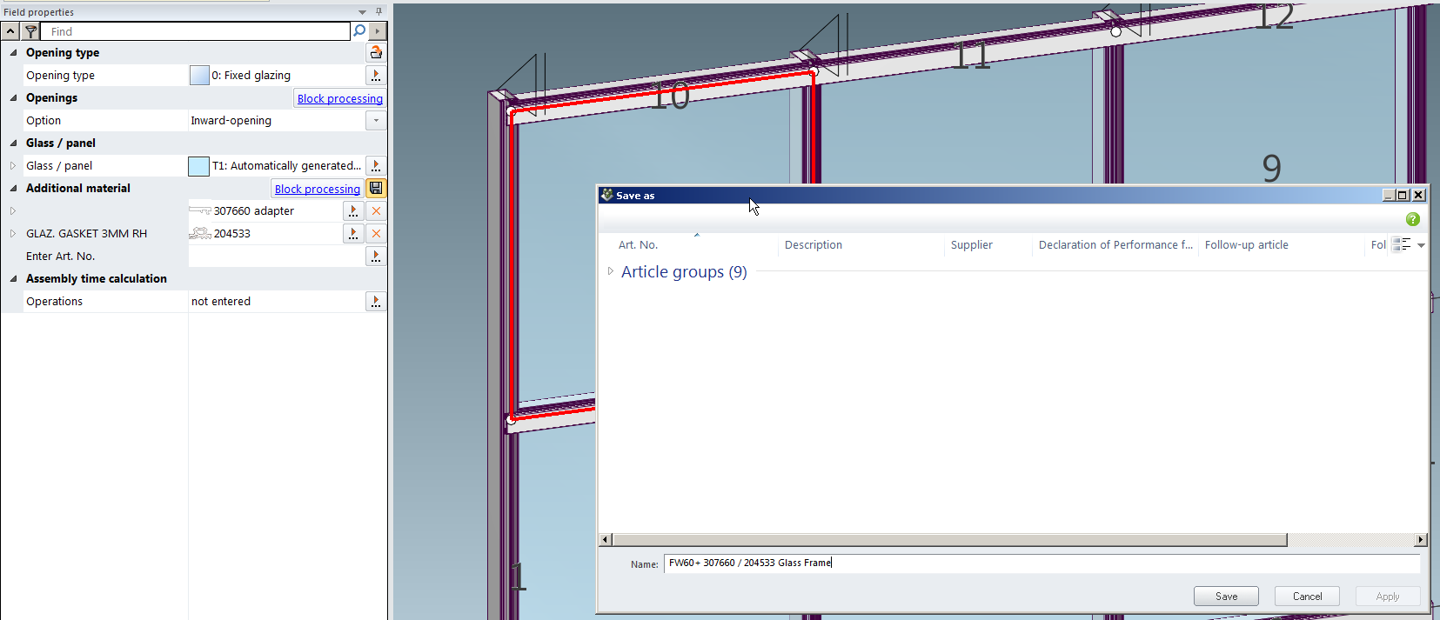The image size is (1440, 620).
Task: Click the magnifier search icon in Find box
Action: point(359,31)
